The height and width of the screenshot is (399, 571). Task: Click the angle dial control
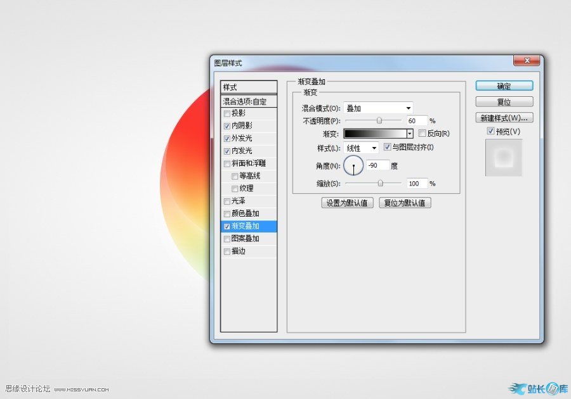click(x=353, y=166)
